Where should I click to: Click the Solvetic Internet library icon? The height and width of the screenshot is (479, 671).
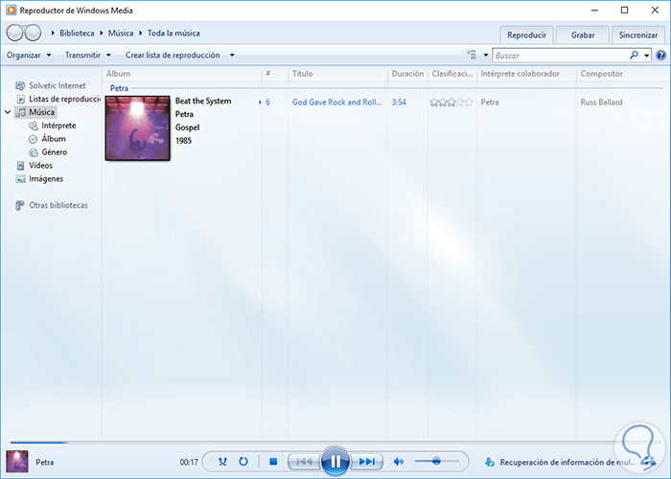[20, 85]
